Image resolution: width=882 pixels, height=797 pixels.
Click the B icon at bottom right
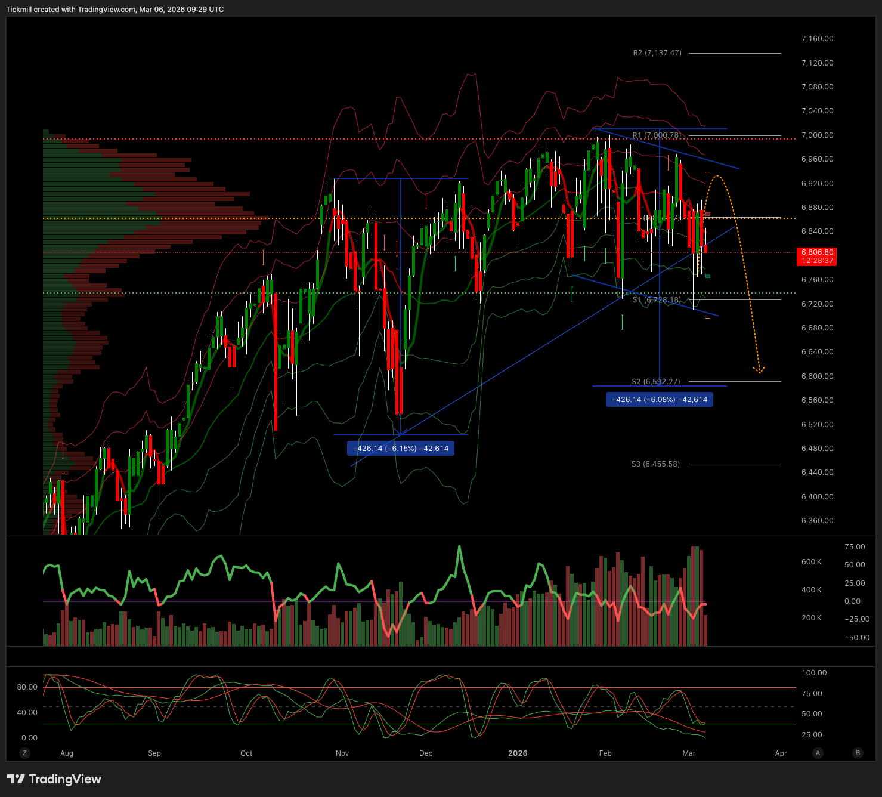pyautogui.click(x=858, y=753)
